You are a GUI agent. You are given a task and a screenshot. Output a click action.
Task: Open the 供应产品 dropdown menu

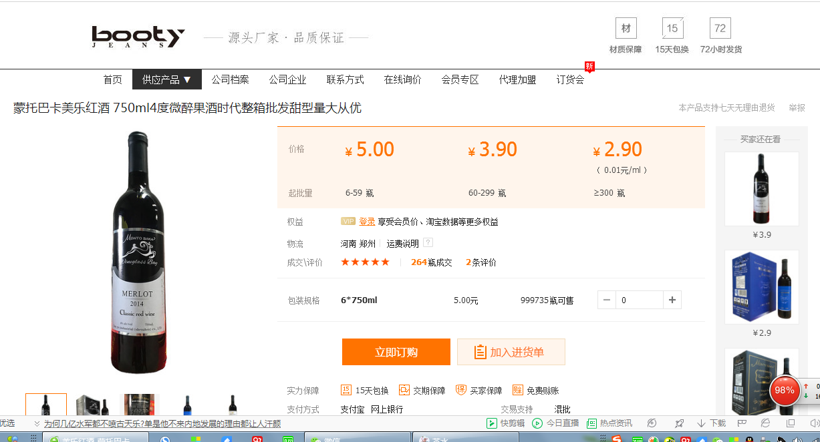point(167,79)
